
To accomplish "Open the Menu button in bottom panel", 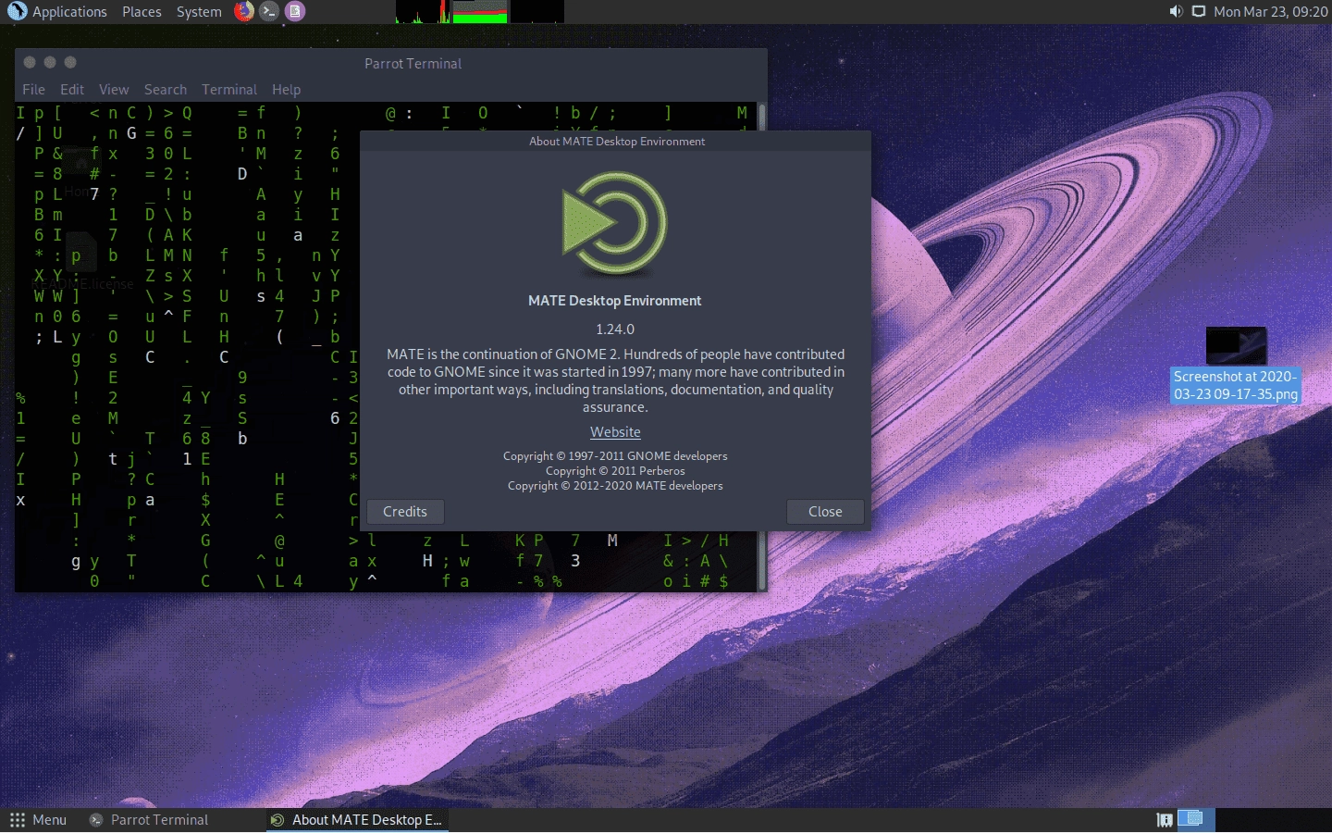I will point(38,820).
